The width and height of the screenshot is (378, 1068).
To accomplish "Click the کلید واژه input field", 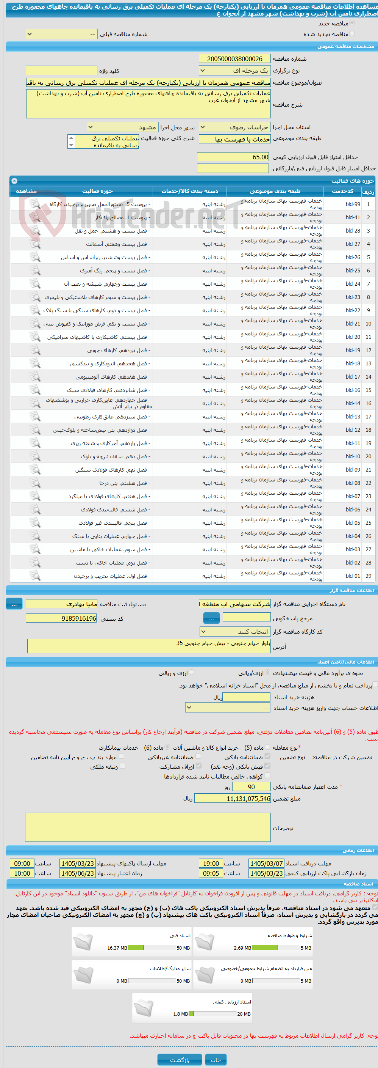I will (61, 71).
